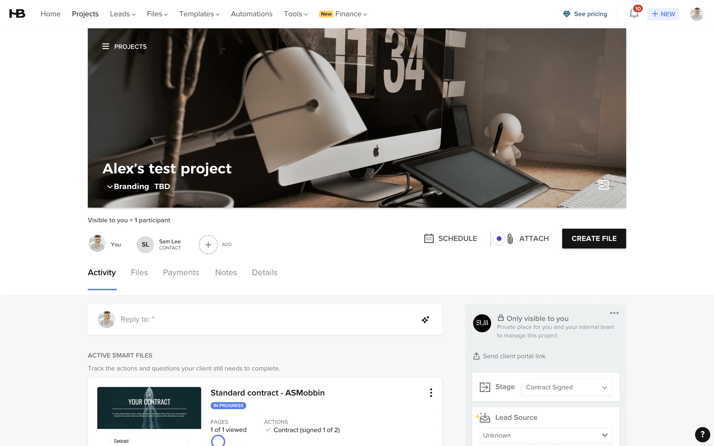Click the AI sparkle compose icon
Screen dimensions: 714x446
click(x=425, y=320)
